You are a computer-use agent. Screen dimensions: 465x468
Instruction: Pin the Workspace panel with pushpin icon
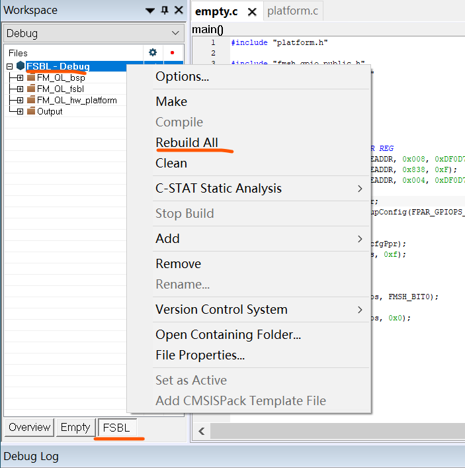(165, 11)
